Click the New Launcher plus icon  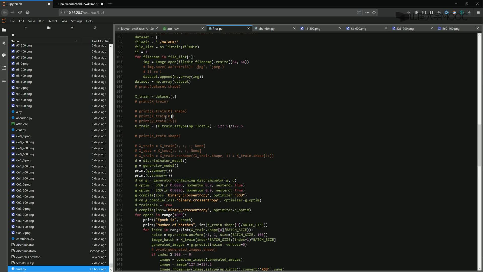26,28
